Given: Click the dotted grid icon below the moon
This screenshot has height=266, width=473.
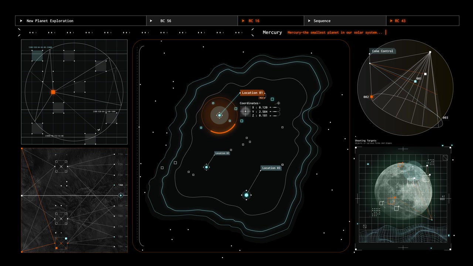Looking at the screenshot, I should (376, 212).
